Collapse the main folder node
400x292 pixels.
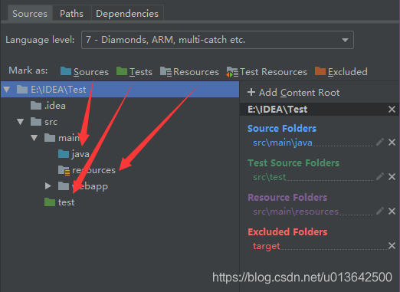pos(34,138)
